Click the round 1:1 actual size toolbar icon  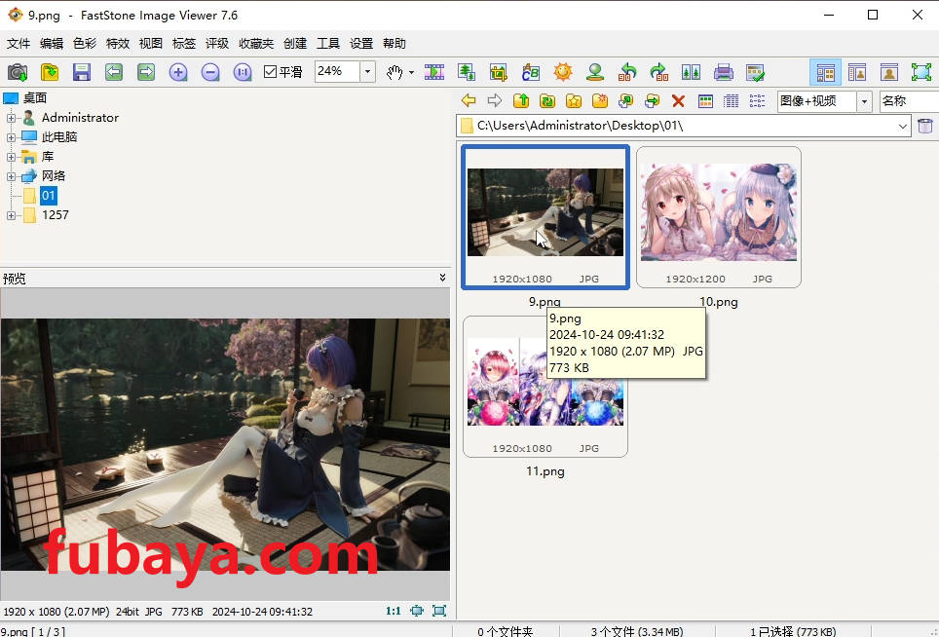click(243, 72)
